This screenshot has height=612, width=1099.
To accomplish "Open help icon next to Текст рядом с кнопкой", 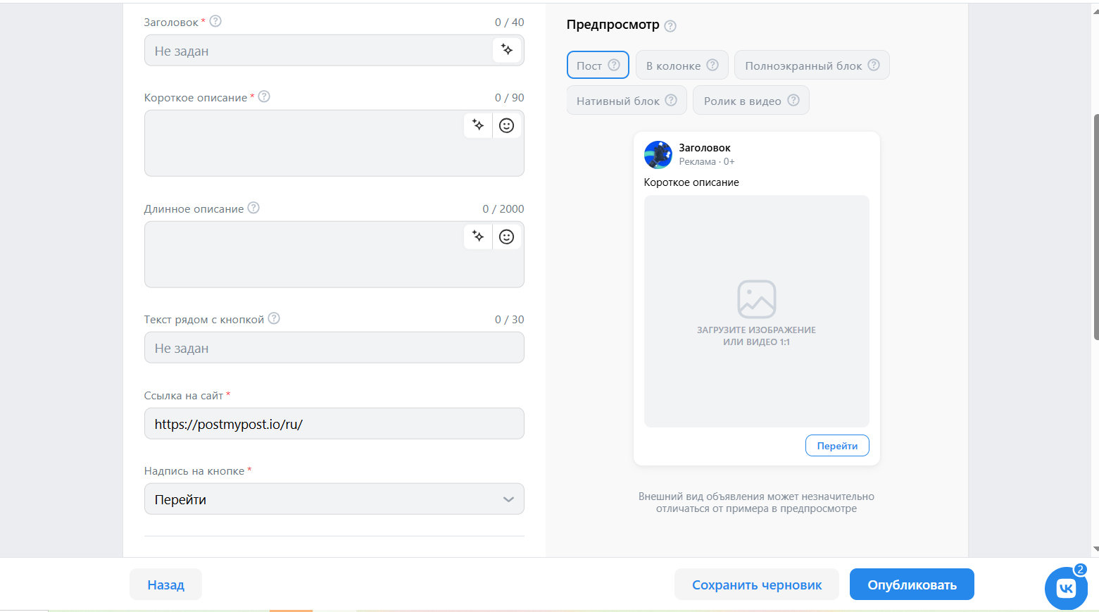I will (x=274, y=318).
